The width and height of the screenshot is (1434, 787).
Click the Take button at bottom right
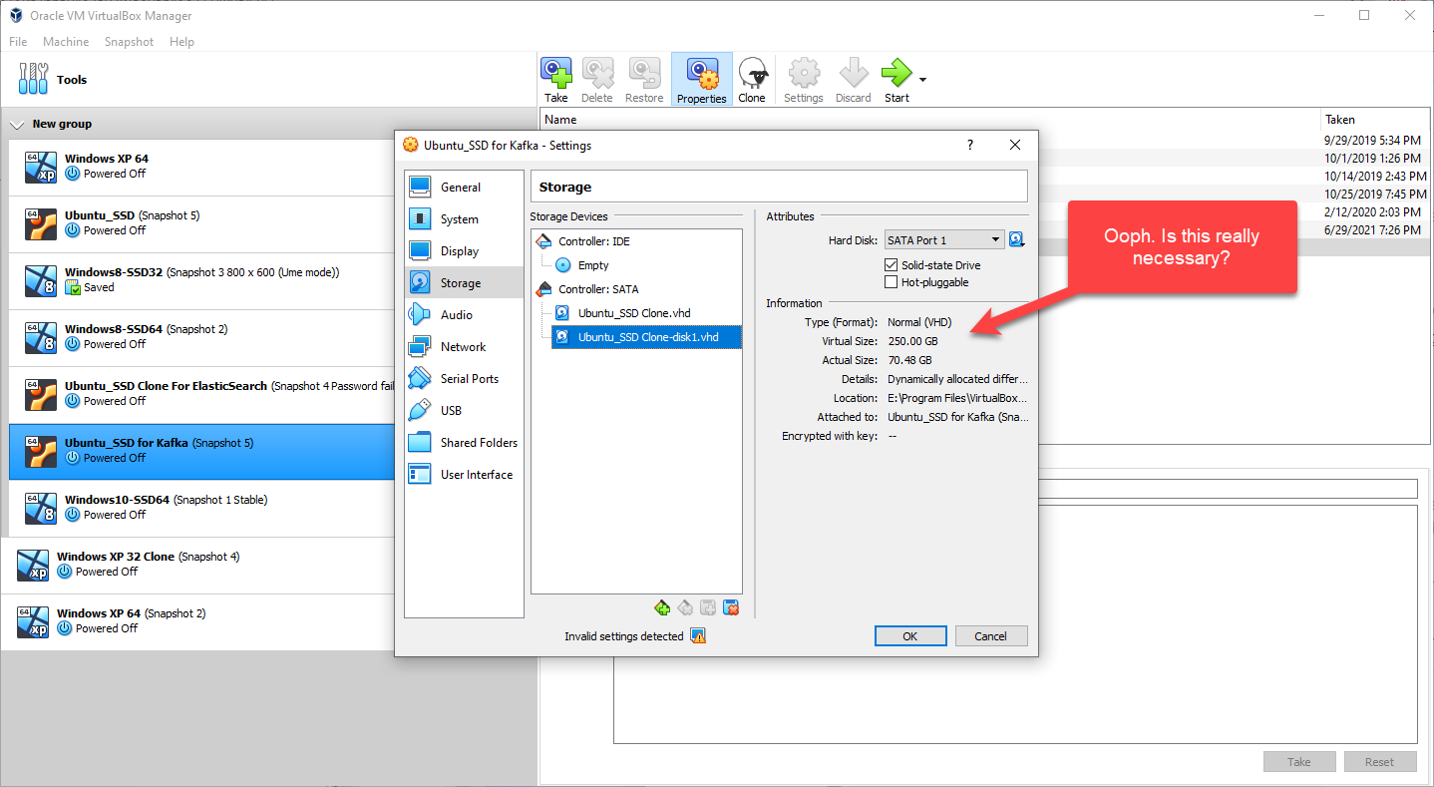click(x=1299, y=762)
